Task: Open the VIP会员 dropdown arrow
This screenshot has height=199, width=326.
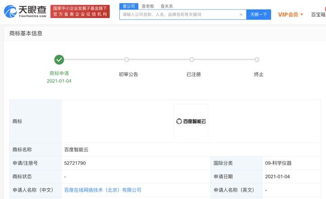Action: (x=302, y=15)
